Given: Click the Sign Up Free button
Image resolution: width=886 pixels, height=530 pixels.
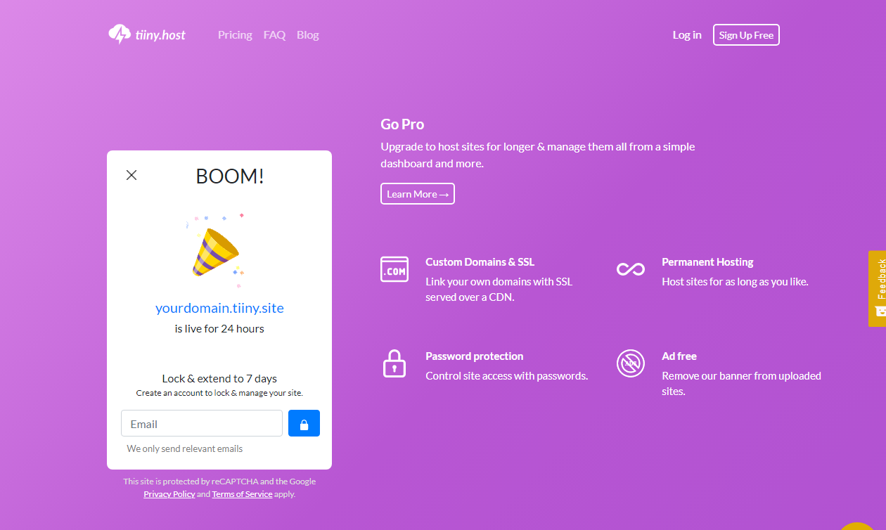Looking at the screenshot, I should click(x=746, y=35).
